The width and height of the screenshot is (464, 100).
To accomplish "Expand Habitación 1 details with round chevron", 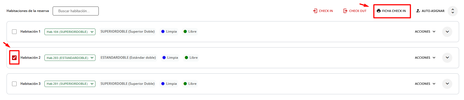I will (x=447, y=32).
